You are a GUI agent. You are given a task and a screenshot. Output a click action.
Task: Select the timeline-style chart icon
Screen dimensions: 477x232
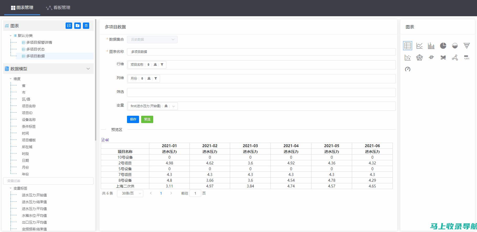coord(431,57)
